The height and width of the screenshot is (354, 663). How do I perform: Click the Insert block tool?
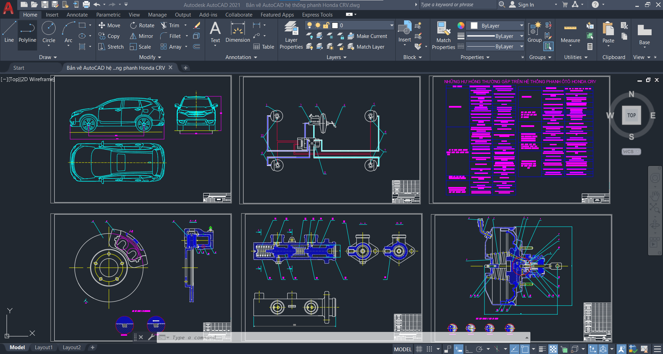404,32
